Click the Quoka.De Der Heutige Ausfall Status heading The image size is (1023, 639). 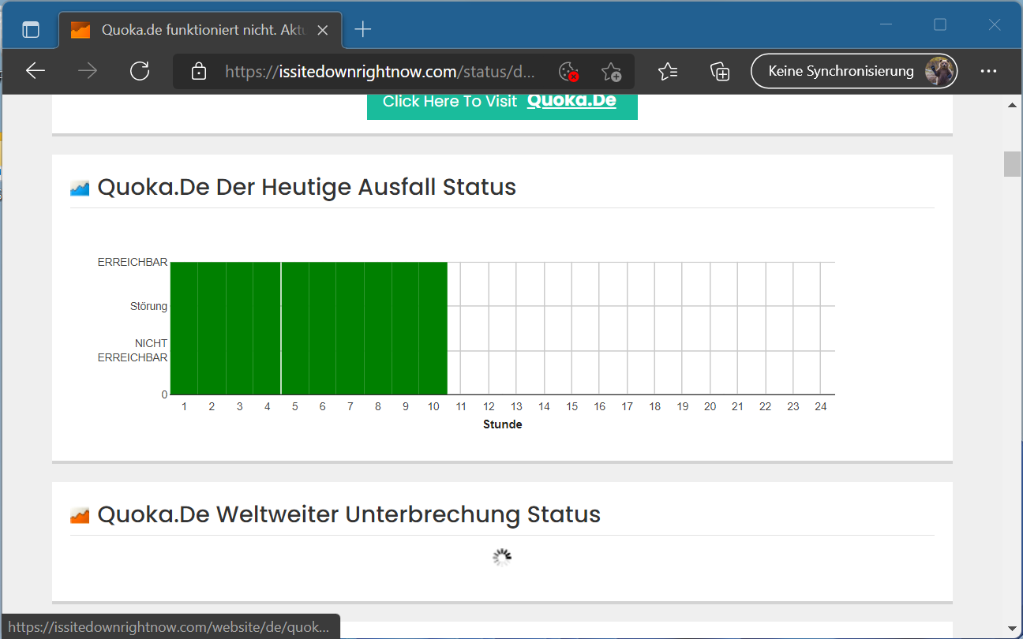(306, 188)
